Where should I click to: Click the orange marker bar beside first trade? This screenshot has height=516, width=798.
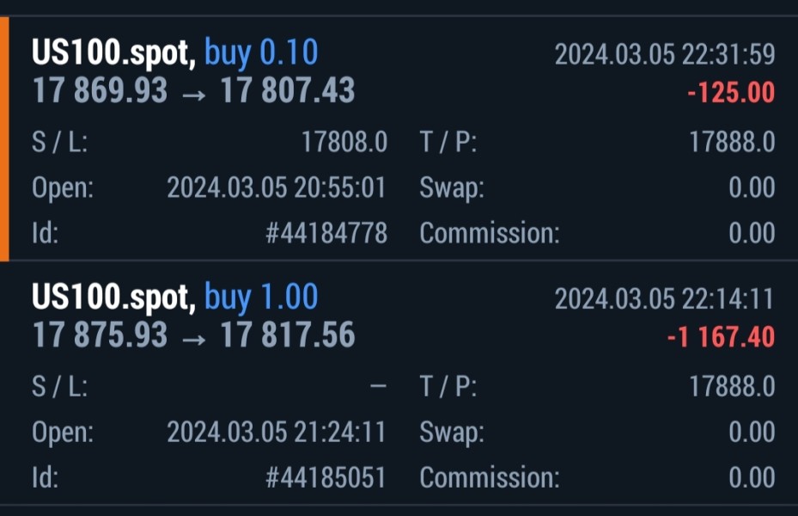(4, 139)
